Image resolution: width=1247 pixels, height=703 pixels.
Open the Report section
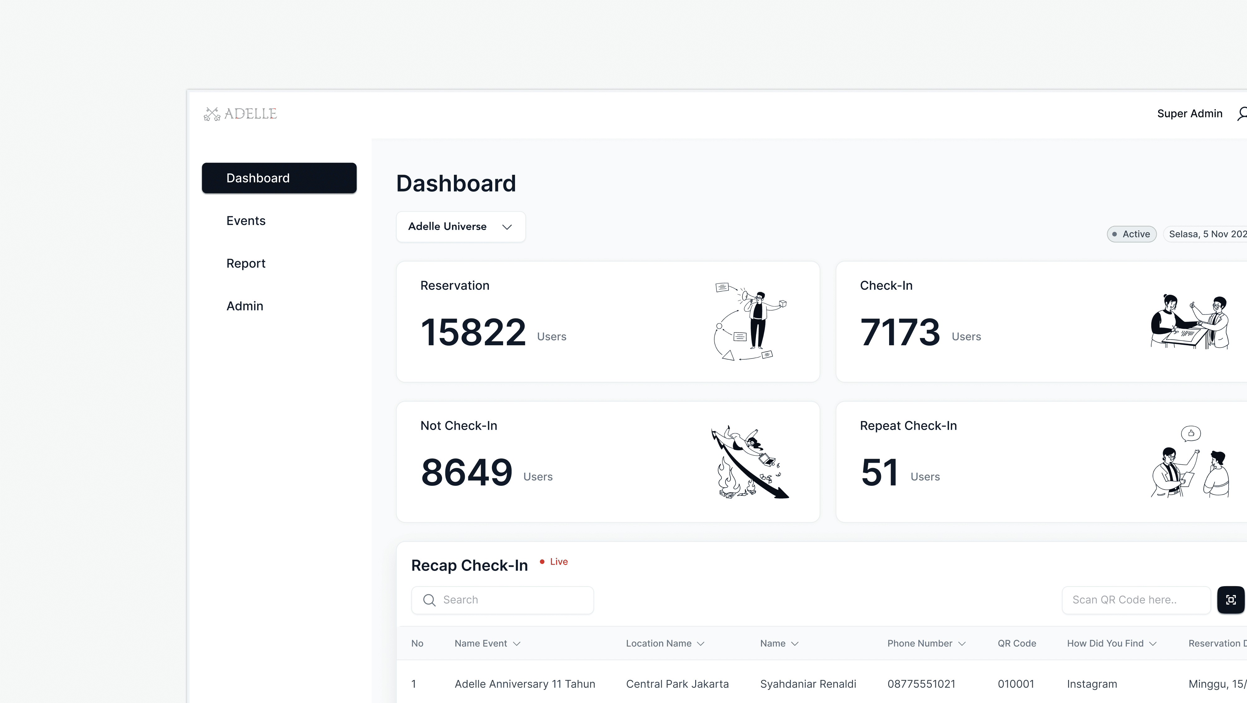pyautogui.click(x=245, y=263)
